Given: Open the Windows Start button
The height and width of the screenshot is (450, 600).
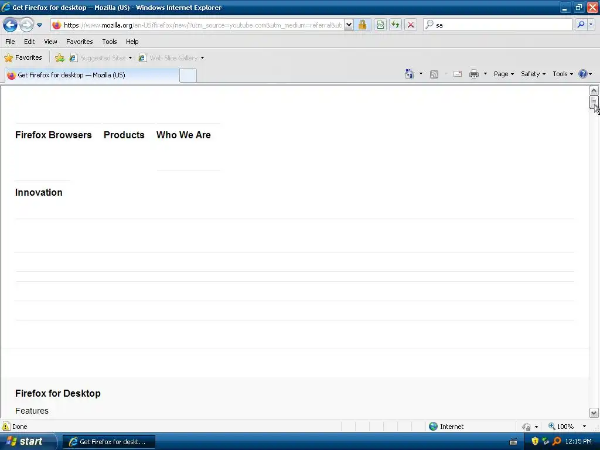Looking at the screenshot, I should [x=28, y=442].
